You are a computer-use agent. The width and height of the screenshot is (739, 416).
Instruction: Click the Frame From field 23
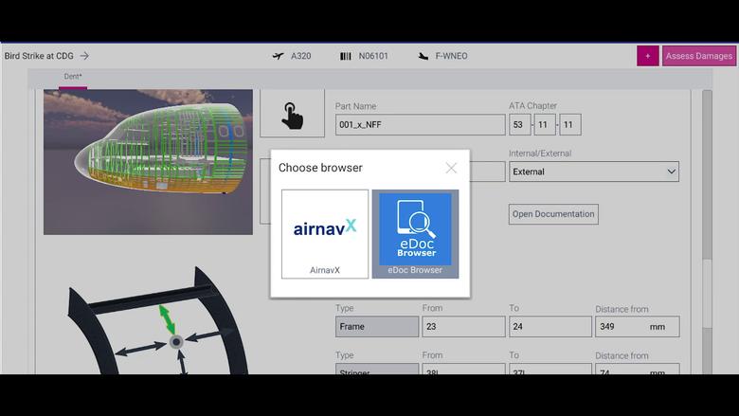pos(463,327)
